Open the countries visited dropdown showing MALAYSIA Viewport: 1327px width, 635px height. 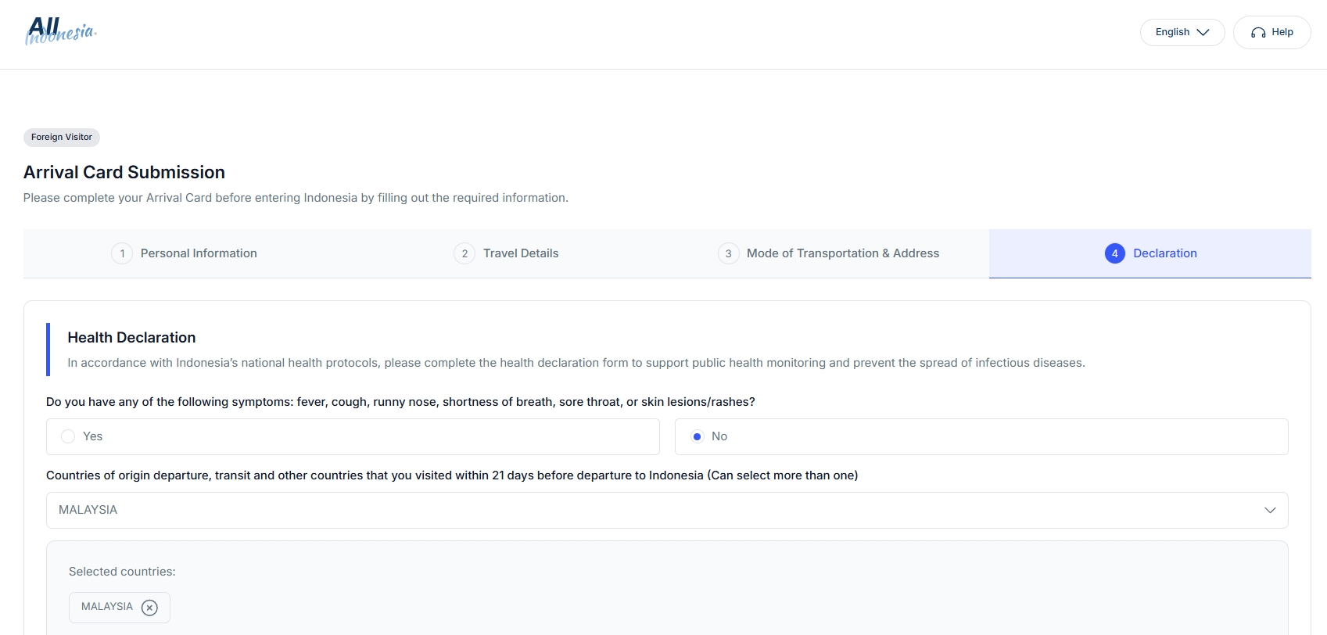[x=667, y=510]
